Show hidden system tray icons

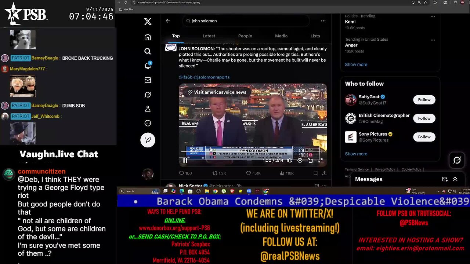(437, 191)
